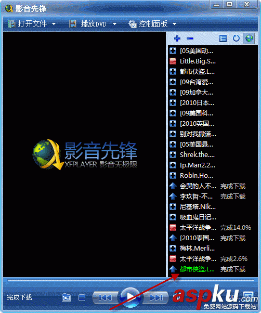The image size is (261, 313).
Task: Expand the [2010日本... entry
Action: click(x=173, y=102)
